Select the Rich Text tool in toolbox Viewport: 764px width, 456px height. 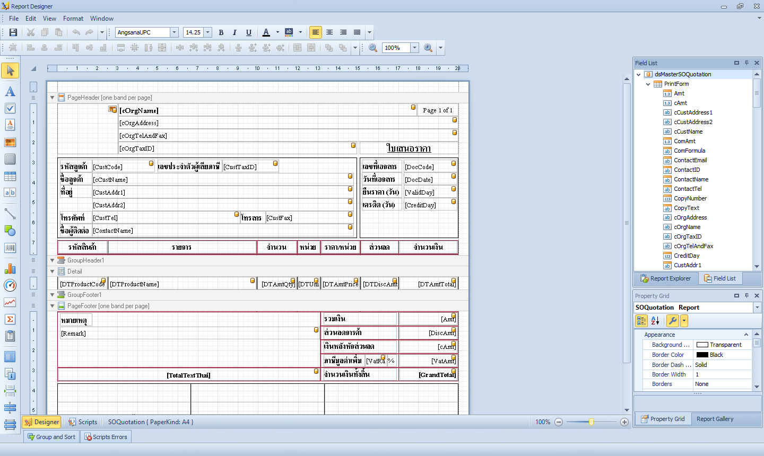[x=10, y=125]
